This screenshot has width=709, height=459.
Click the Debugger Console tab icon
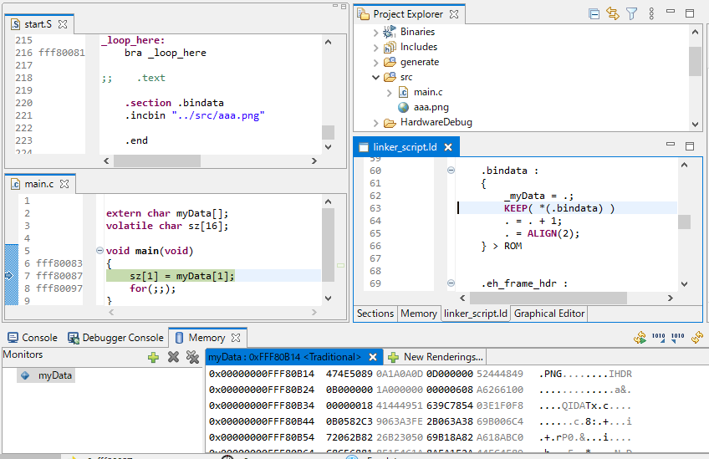click(x=74, y=338)
